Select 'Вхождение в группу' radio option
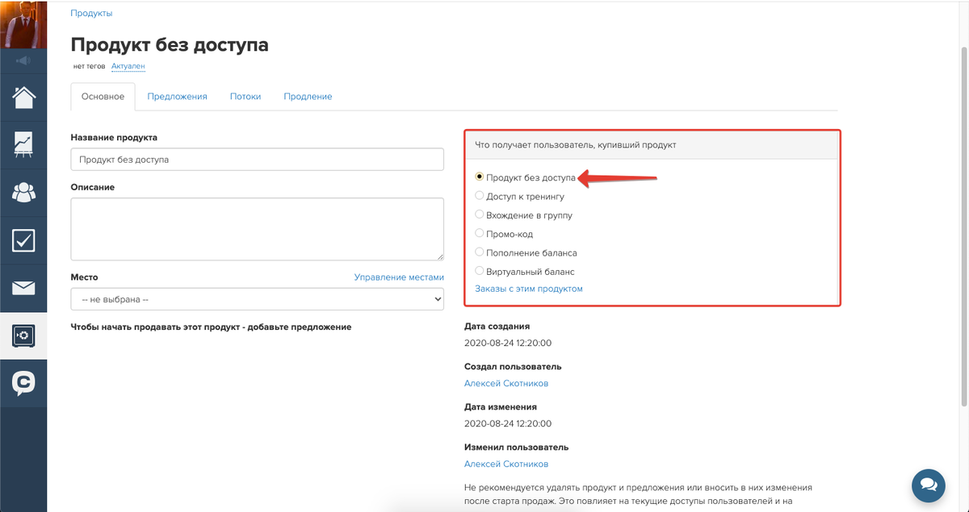The height and width of the screenshot is (512, 969). pyautogui.click(x=480, y=214)
